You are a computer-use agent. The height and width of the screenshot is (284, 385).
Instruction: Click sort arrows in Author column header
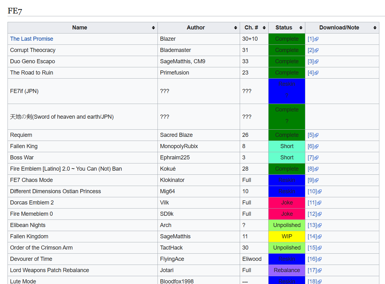click(x=235, y=28)
